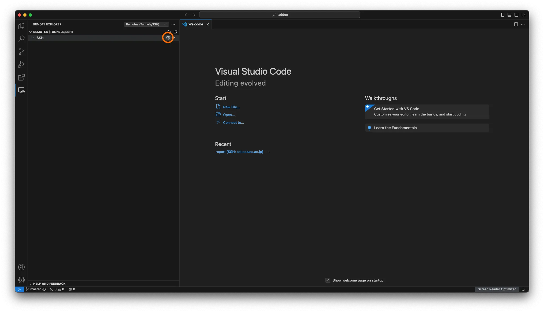Open Get Started with VS Code walkthrough
544x312 pixels.
427,111
